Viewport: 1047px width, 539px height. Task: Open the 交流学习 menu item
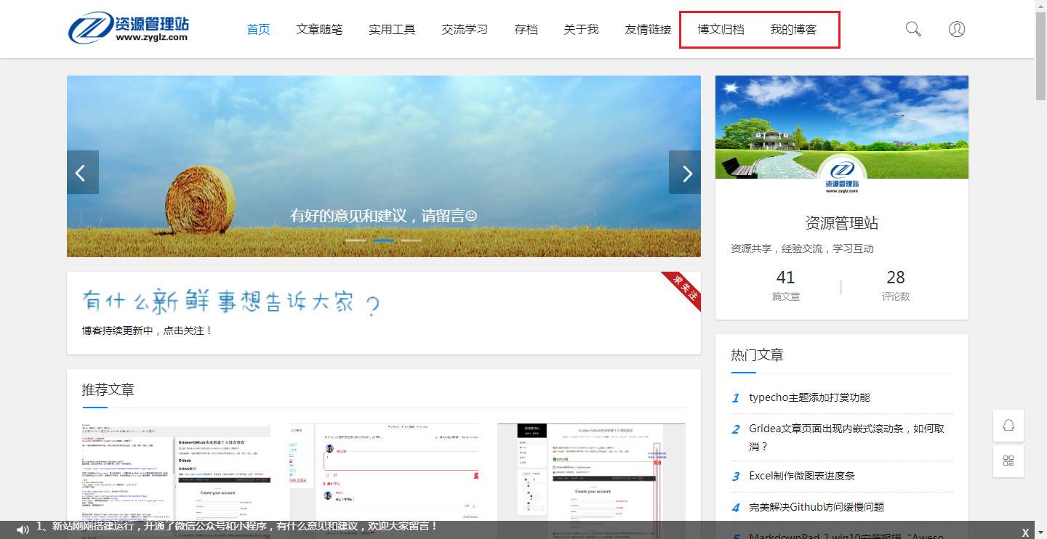[x=465, y=30]
